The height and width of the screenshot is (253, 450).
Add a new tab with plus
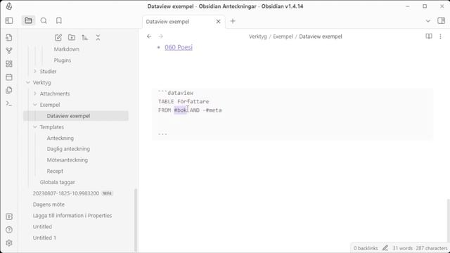233,21
